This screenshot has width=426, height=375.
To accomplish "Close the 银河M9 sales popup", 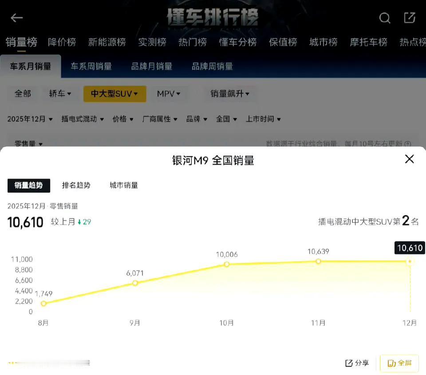I will [409, 159].
